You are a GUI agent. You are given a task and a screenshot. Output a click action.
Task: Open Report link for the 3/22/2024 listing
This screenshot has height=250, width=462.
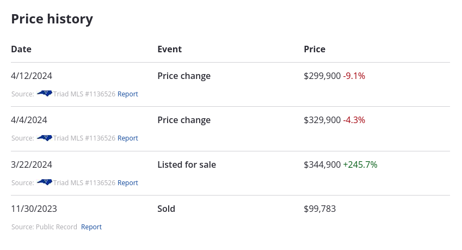point(128,183)
